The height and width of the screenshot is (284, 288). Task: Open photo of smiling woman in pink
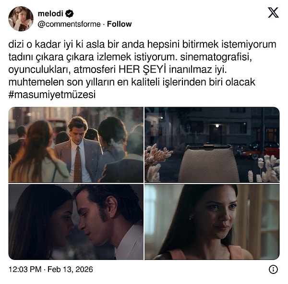point(212,222)
